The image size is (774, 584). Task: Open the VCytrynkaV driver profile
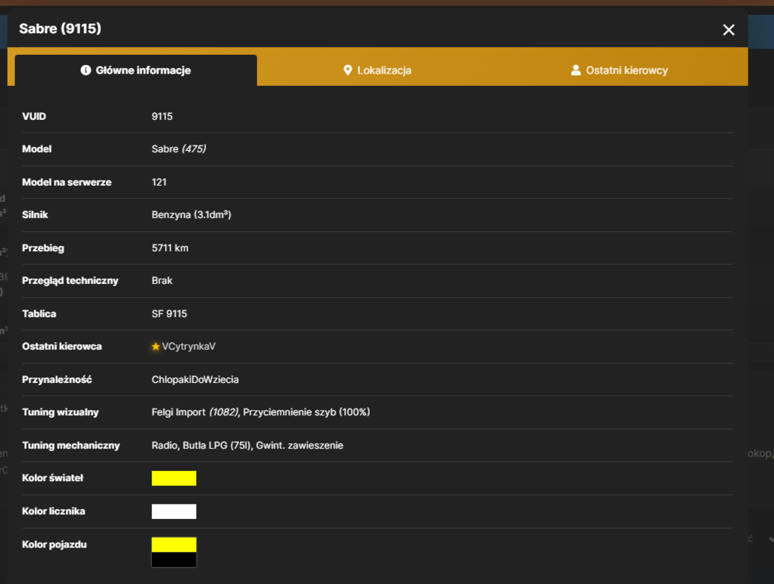click(189, 347)
